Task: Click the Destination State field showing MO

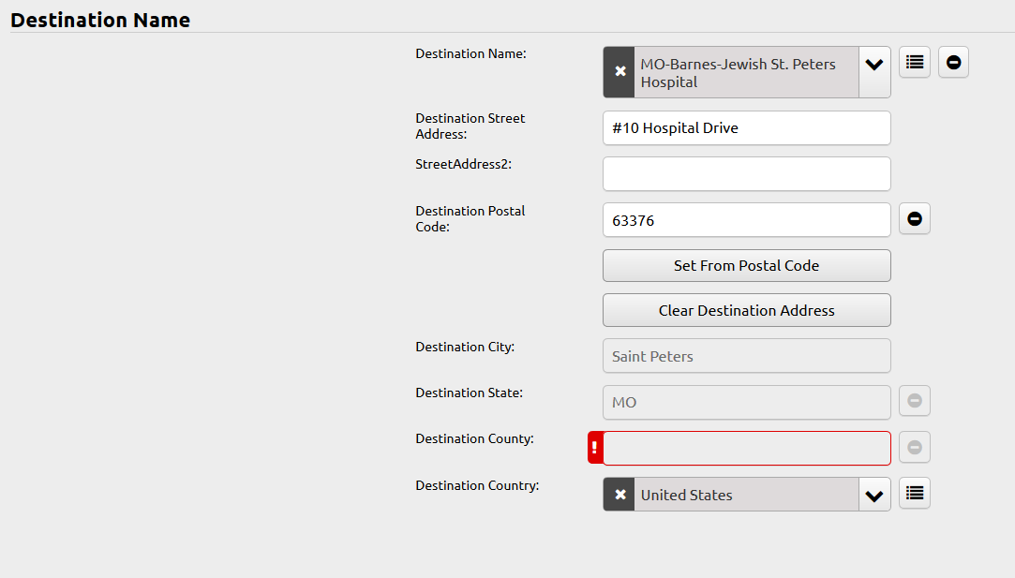Action: 746,402
